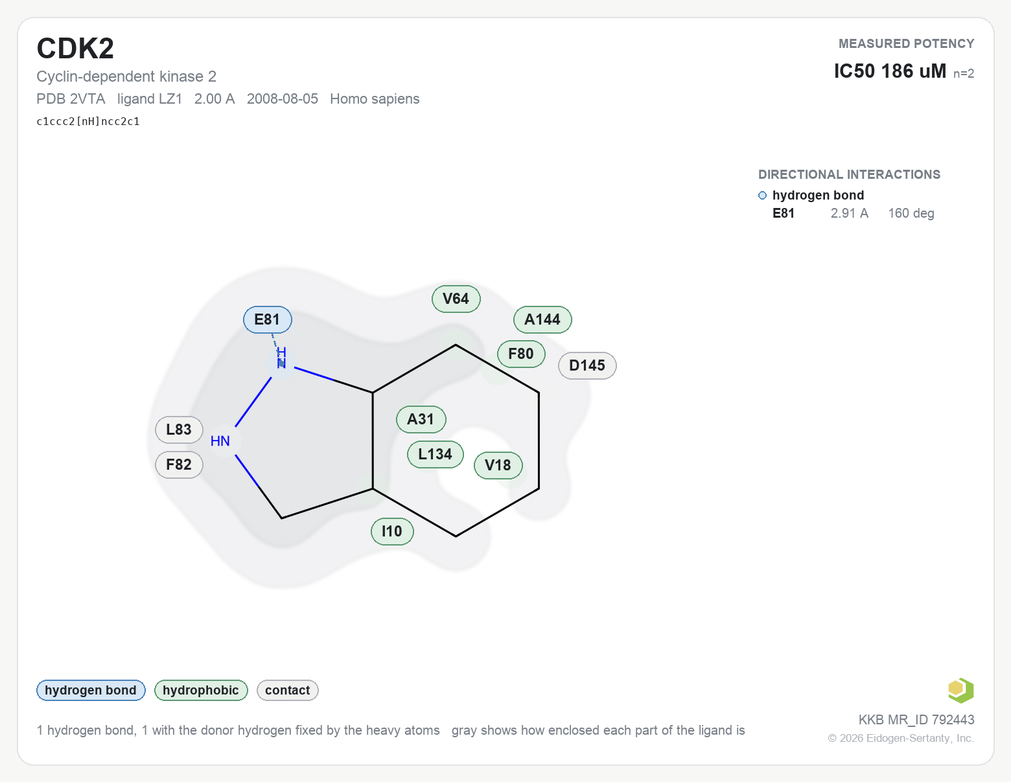
Task: Click the 2008-08-05 date
Action: pyautogui.click(x=283, y=99)
